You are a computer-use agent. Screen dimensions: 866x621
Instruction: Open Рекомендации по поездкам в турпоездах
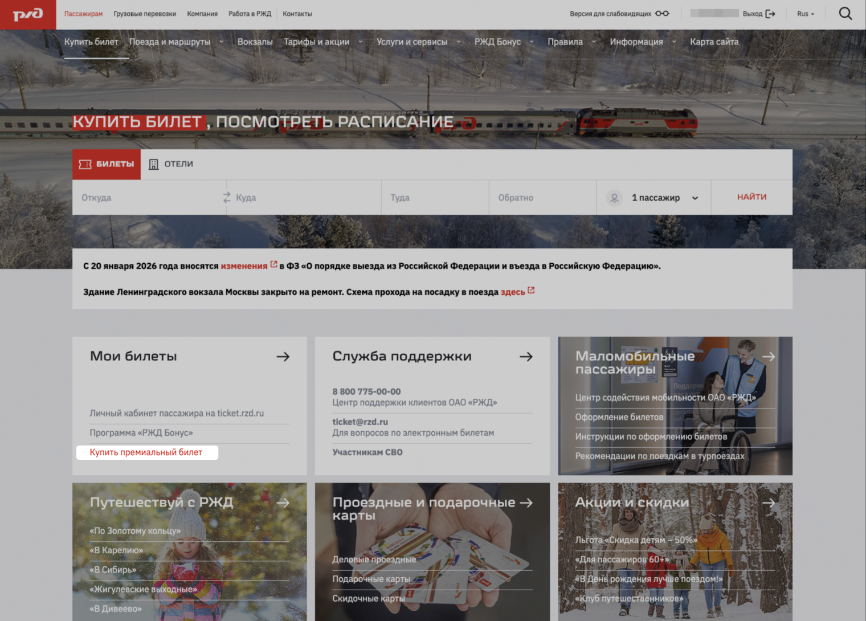[660, 456]
